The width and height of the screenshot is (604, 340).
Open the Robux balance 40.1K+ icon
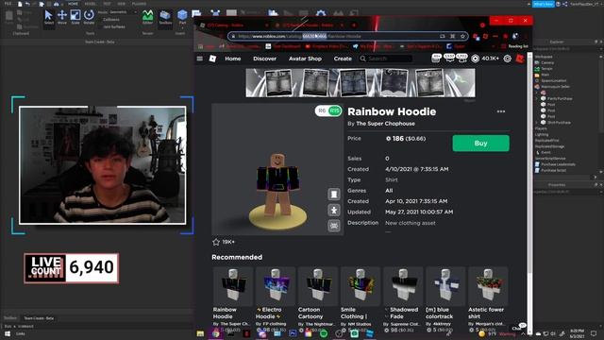tap(475, 59)
